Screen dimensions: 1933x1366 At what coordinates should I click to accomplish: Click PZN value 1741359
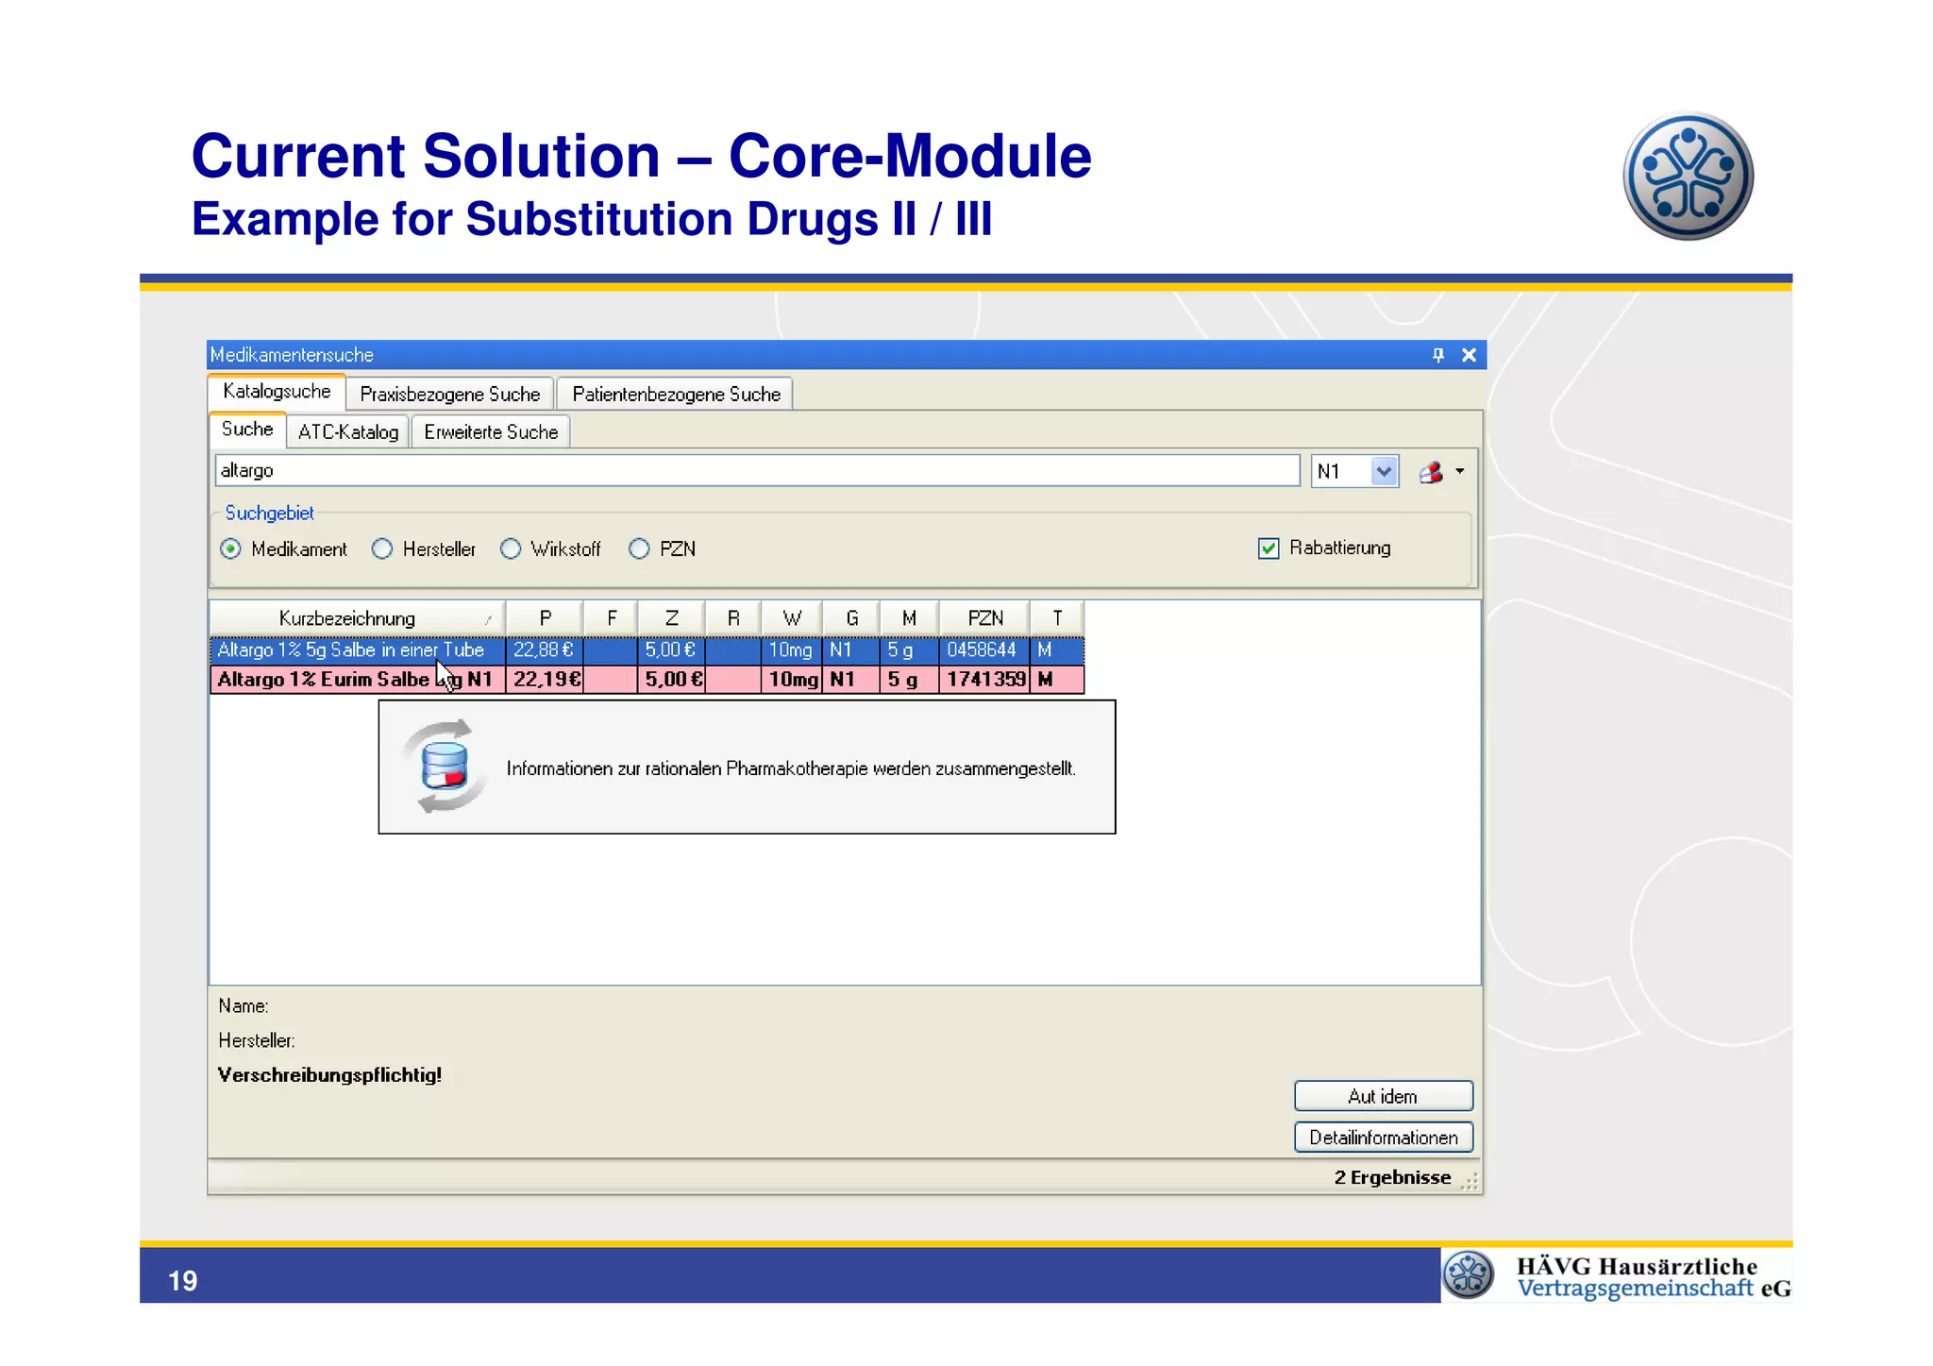tap(985, 680)
